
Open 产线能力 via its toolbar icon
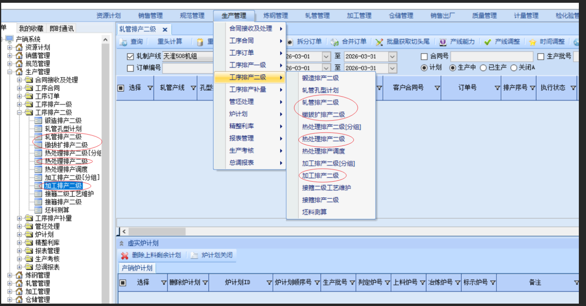(443, 42)
